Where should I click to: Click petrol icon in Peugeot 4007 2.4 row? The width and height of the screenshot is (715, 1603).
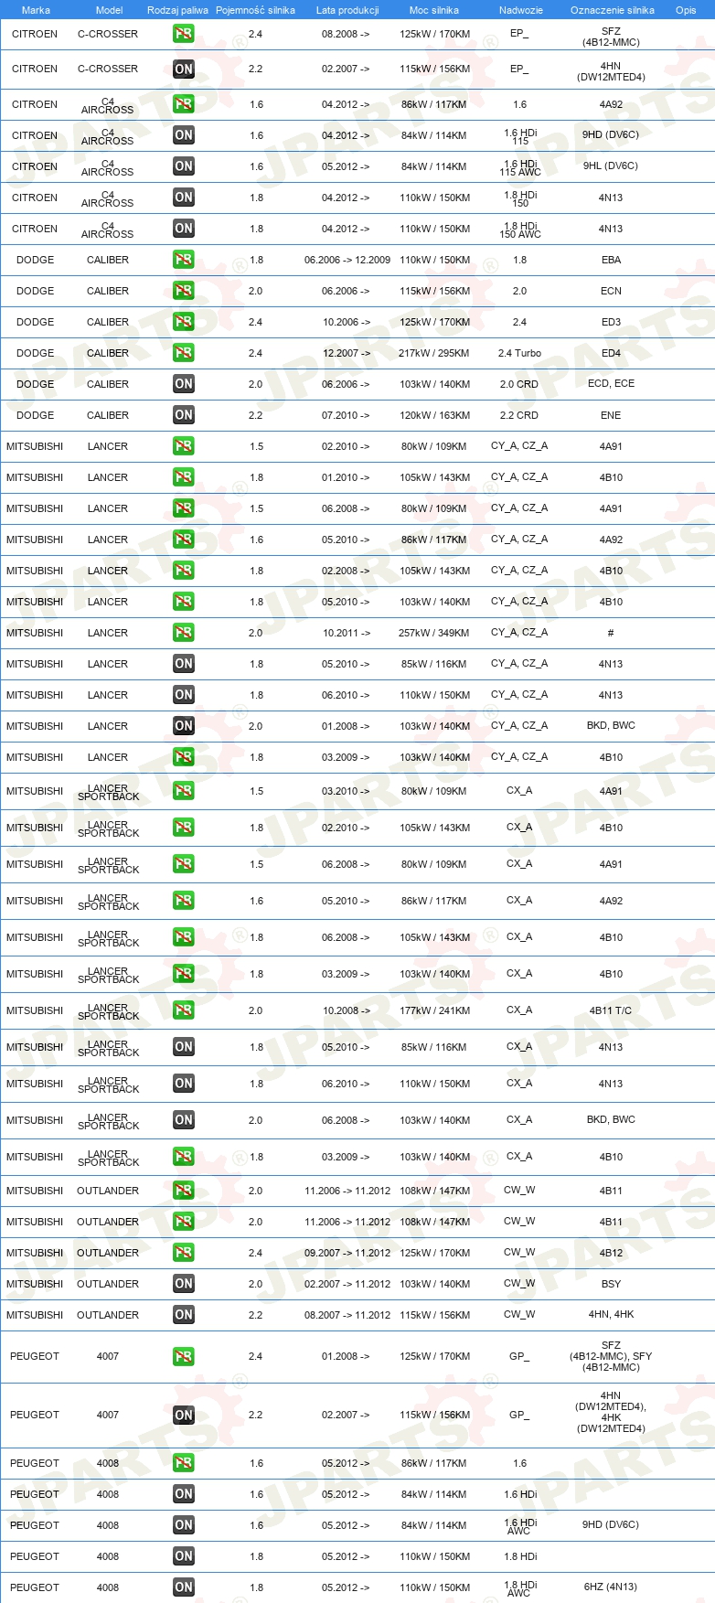(x=184, y=1356)
